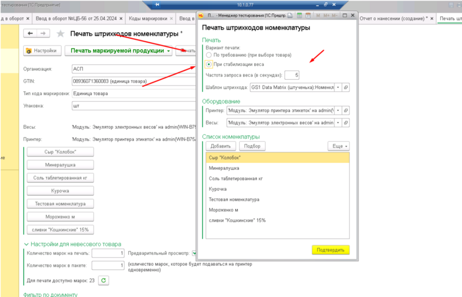Open printer device via its open-form icon

(346, 110)
